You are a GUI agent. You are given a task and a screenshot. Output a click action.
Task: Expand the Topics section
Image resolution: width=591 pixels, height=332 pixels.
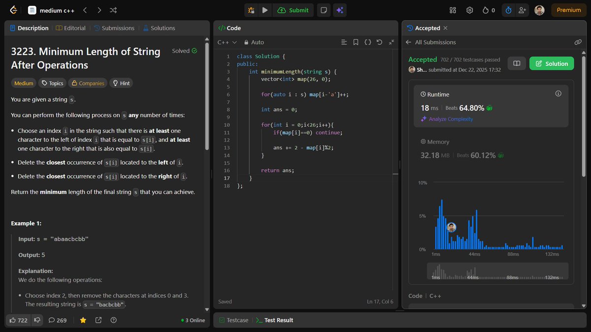(x=52, y=83)
